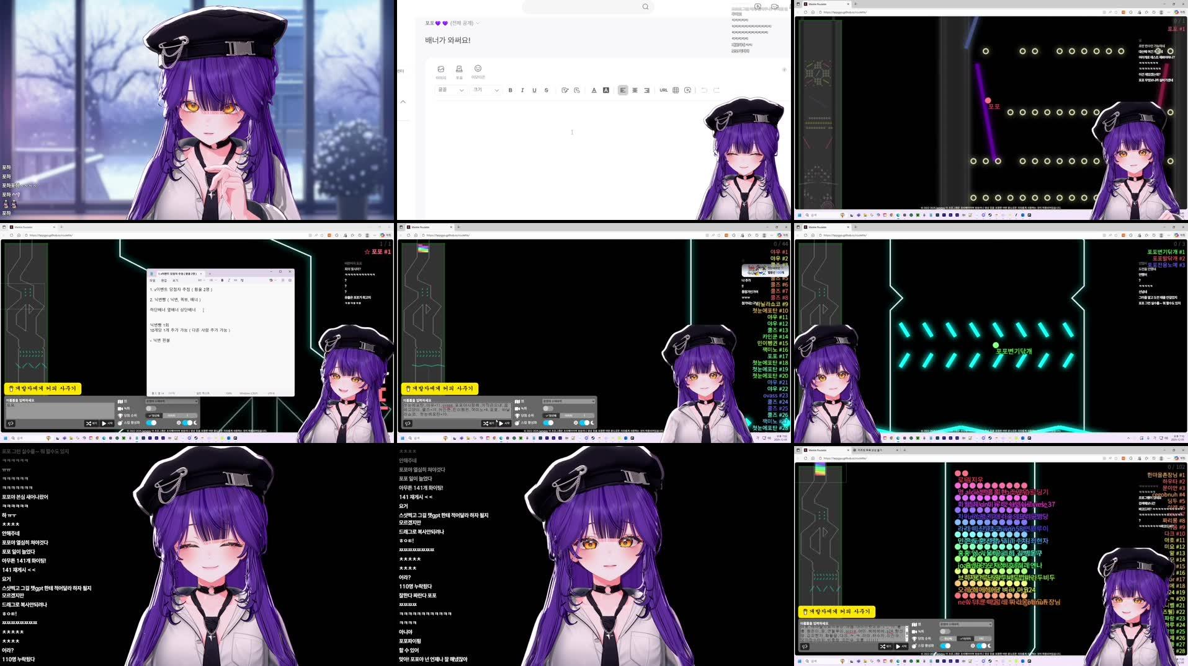Open the 글꼴 font dropdown
Viewport: 1188px width, 666px height.
coord(451,90)
